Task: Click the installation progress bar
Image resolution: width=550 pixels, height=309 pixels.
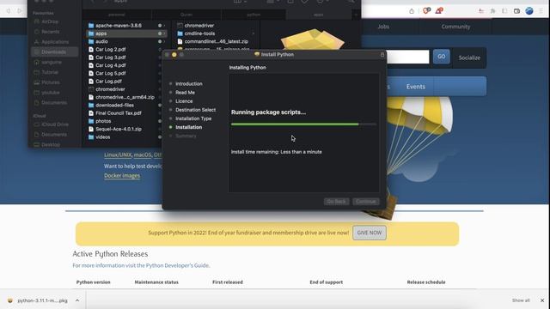Action: (x=303, y=124)
